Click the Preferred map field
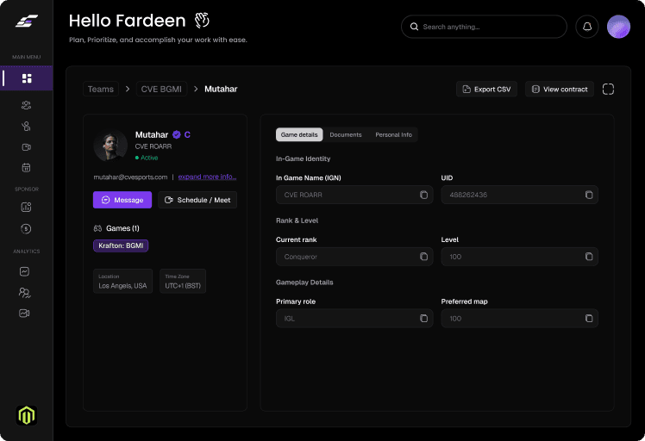This screenshot has height=441, width=645. [x=520, y=318]
